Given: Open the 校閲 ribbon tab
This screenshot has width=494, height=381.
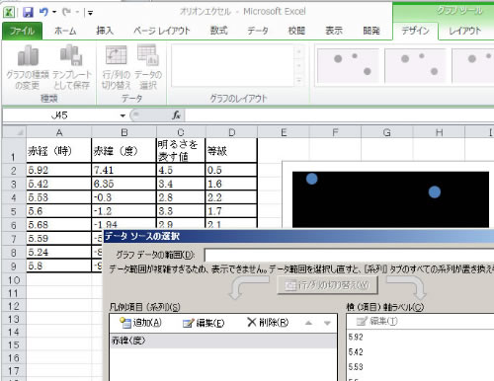Looking at the screenshot, I should click(296, 31).
